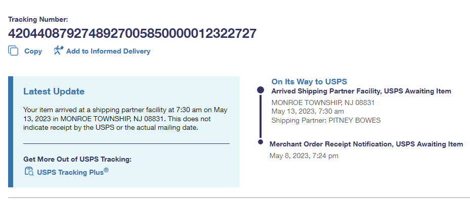Select the Merchant Order Receipt Notification event
The width and height of the screenshot is (470, 202).
coord(366,144)
